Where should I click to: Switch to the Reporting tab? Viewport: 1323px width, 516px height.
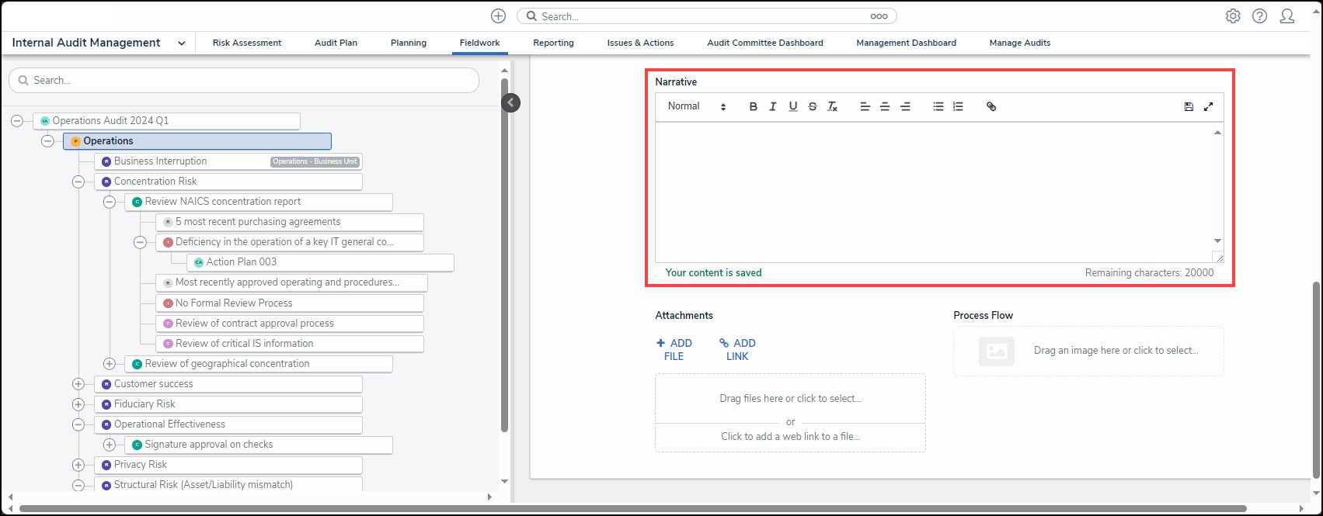pos(553,43)
